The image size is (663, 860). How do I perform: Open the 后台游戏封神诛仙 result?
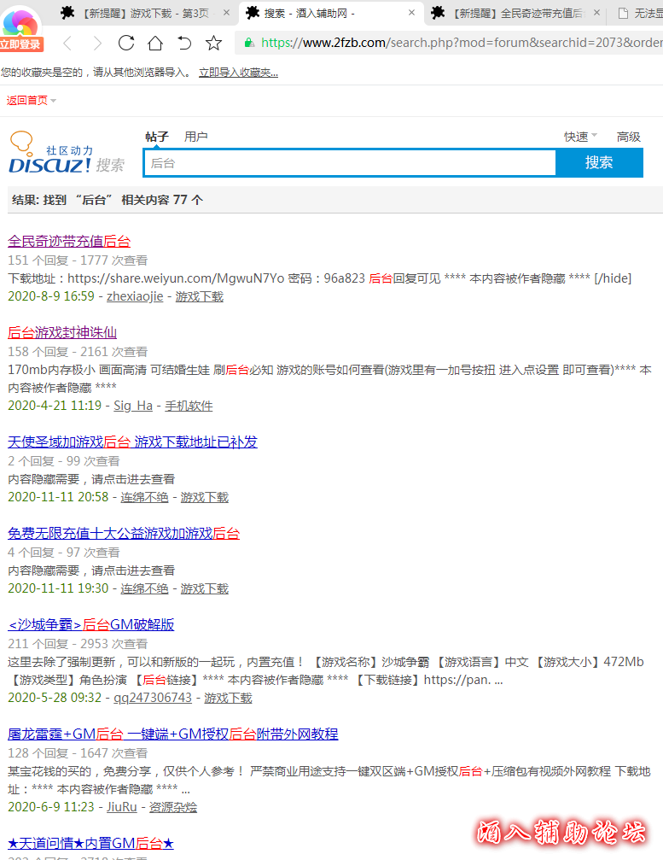[x=62, y=332]
